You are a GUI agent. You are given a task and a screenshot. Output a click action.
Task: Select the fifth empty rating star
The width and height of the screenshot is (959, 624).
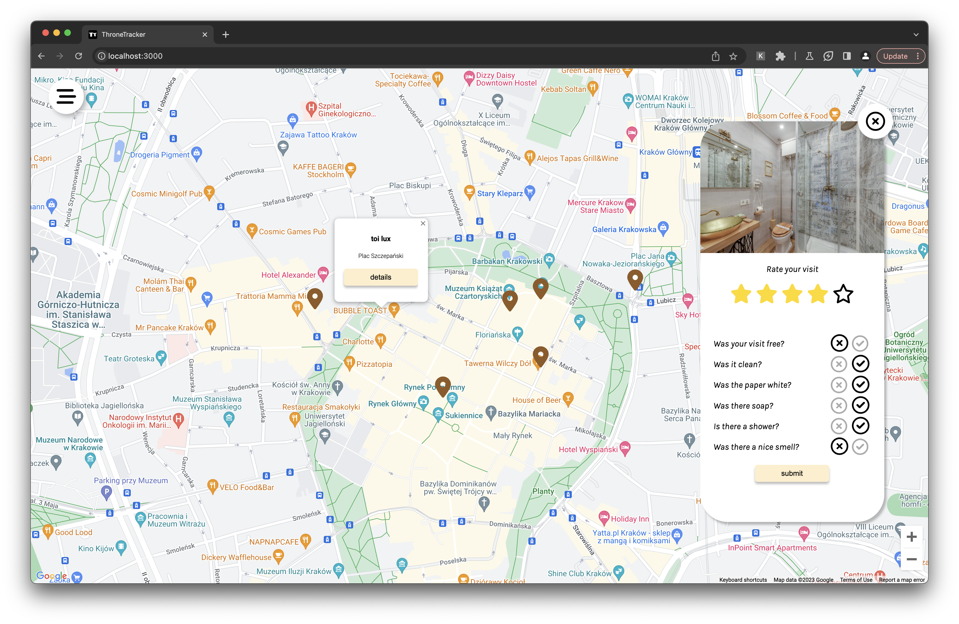tap(843, 294)
